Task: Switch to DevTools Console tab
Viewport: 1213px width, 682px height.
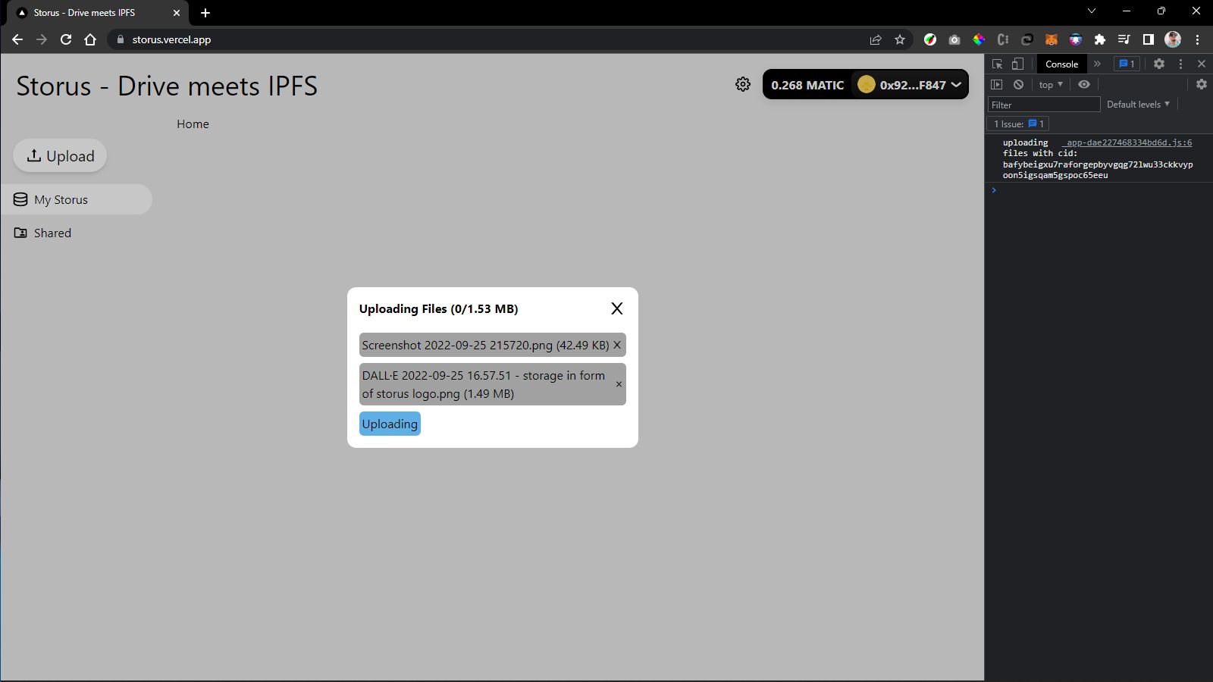Action: coord(1061,64)
